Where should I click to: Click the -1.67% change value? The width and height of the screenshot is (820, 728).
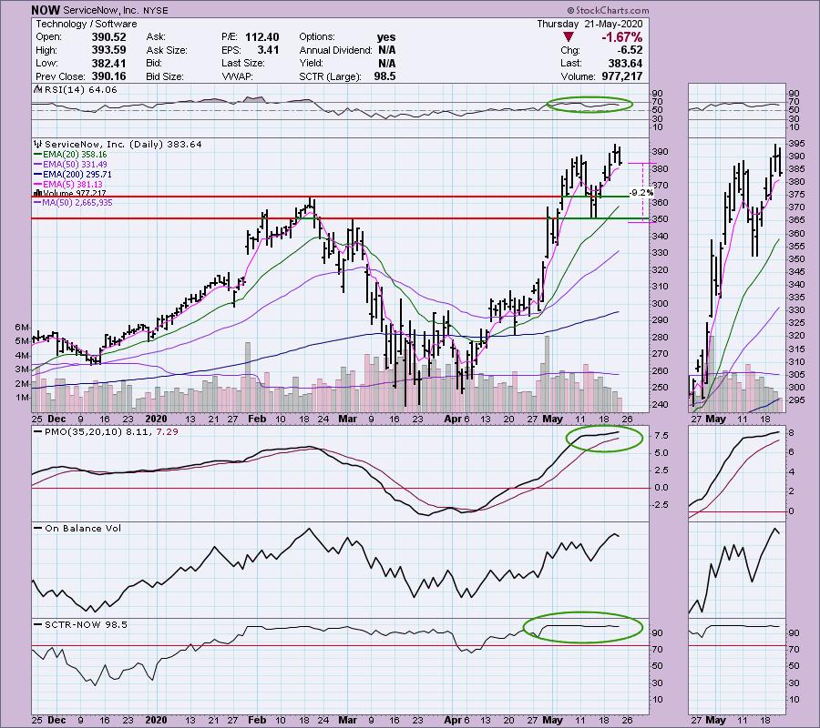coord(621,37)
